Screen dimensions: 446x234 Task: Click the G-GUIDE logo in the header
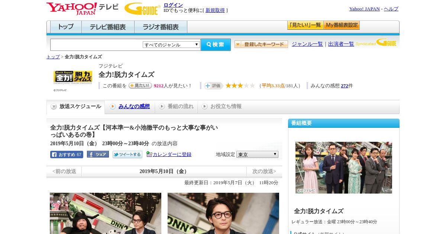142,9
